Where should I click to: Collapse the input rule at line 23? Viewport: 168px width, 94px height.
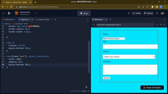5,56
